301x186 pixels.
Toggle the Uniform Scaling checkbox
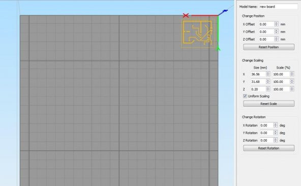click(x=245, y=96)
